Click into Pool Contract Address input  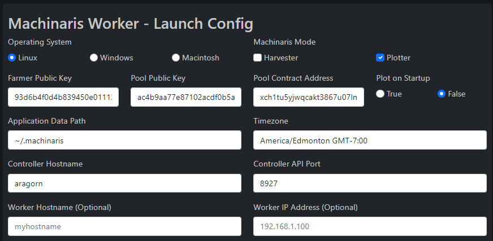click(x=309, y=97)
